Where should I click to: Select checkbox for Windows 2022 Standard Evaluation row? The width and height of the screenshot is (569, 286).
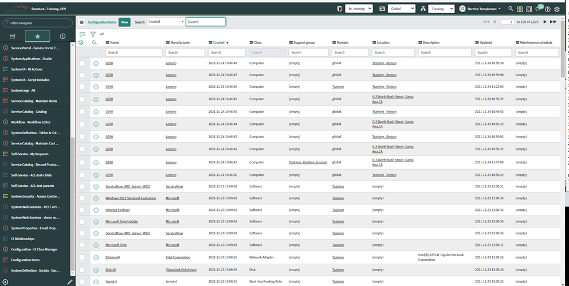pos(82,198)
